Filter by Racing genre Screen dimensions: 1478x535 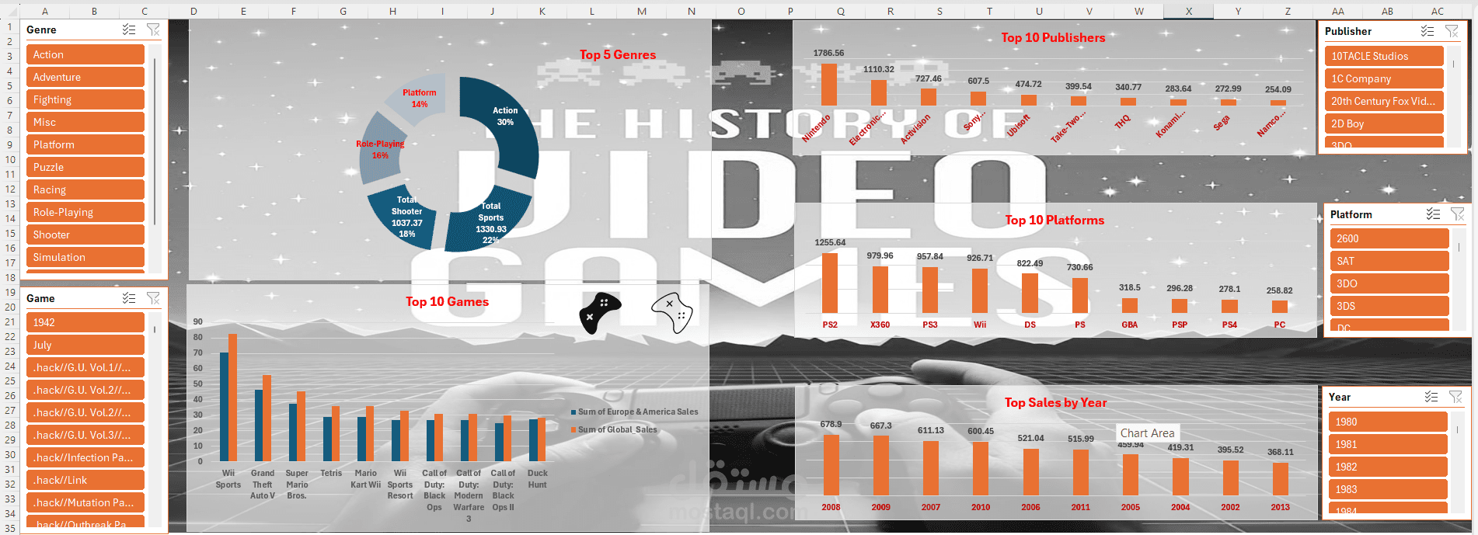(85, 189)
